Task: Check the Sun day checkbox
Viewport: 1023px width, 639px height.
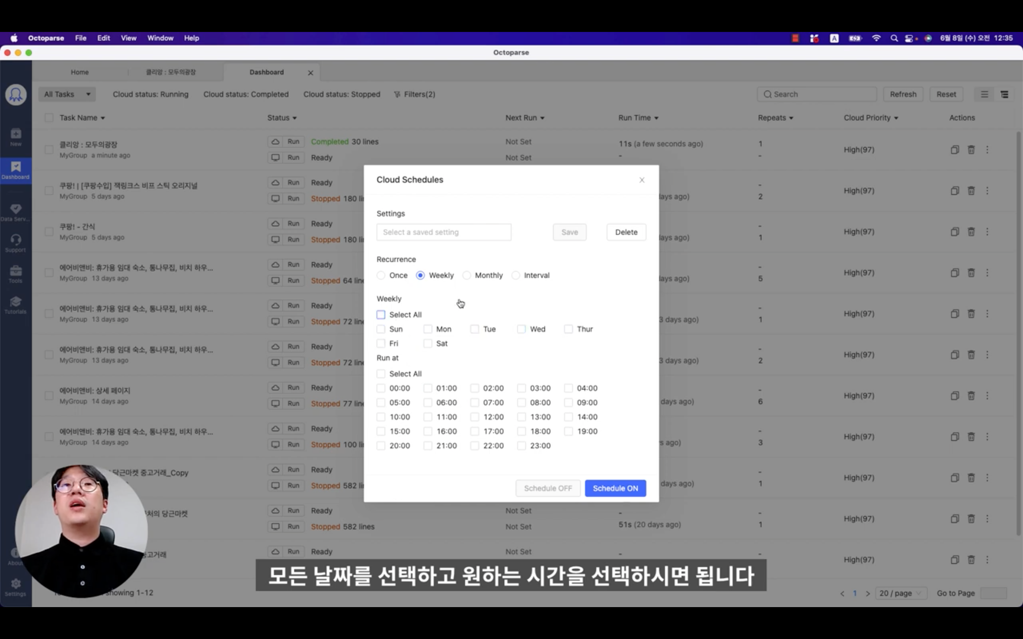Action: point(381,329)
